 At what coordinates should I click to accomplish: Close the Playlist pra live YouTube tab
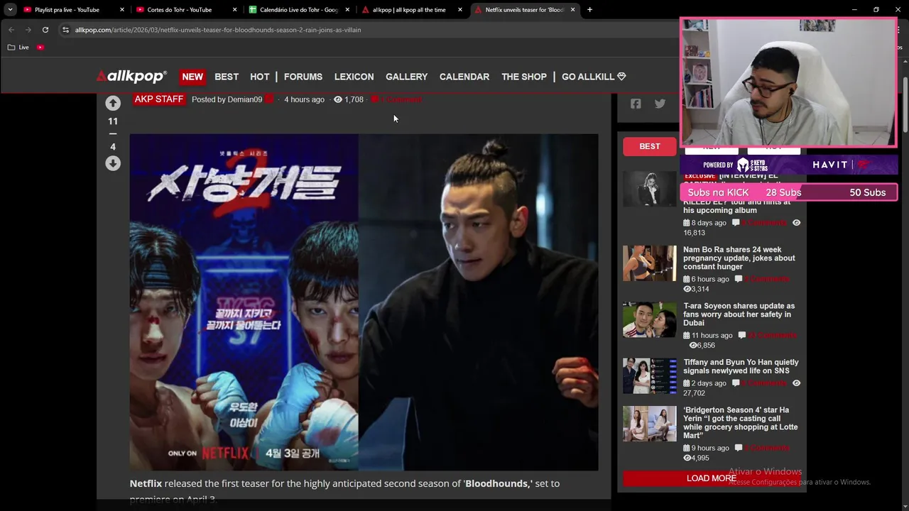[122, 10]
